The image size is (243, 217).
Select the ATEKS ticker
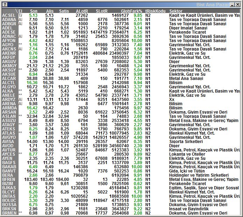(8, 129)
